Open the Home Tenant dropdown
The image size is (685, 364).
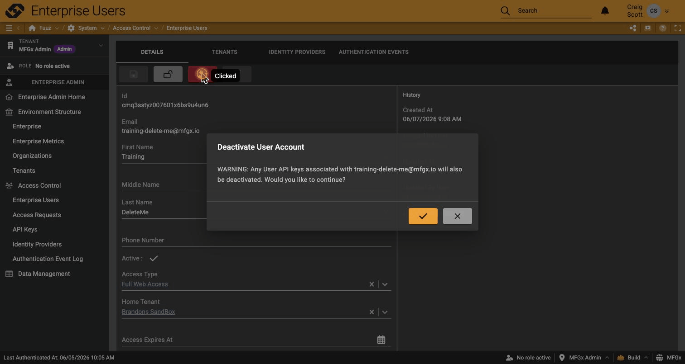click(x=385, y=312)
